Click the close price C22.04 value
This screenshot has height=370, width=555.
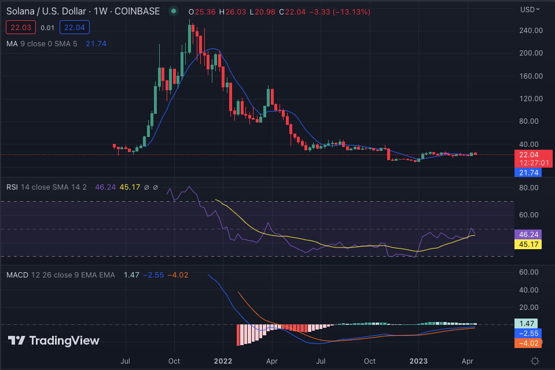coord(292,12)
